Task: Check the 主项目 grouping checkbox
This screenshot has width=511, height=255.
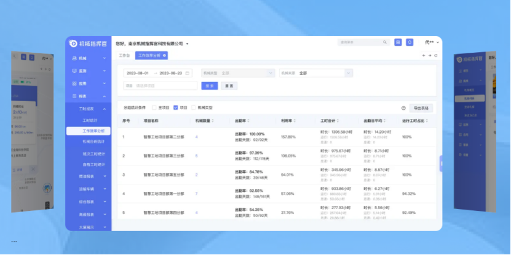Action: pyautogui.click(x=154, y=107)
